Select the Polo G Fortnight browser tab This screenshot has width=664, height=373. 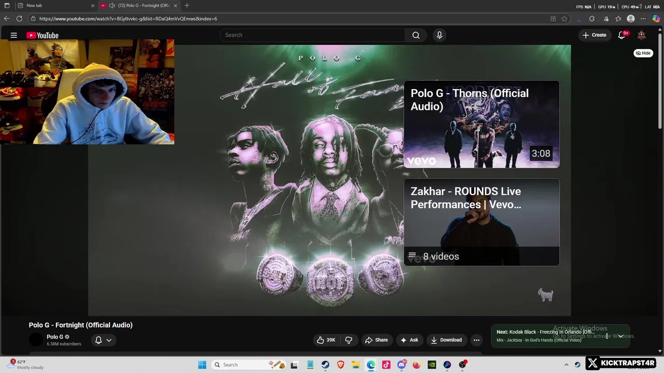click(139, 6)
